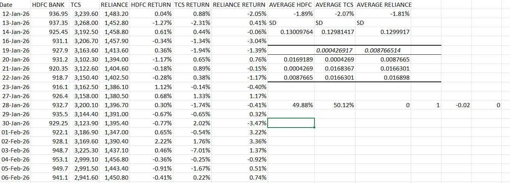
Task: Click TCS return '0.88%'
Action: click(192, 14)
